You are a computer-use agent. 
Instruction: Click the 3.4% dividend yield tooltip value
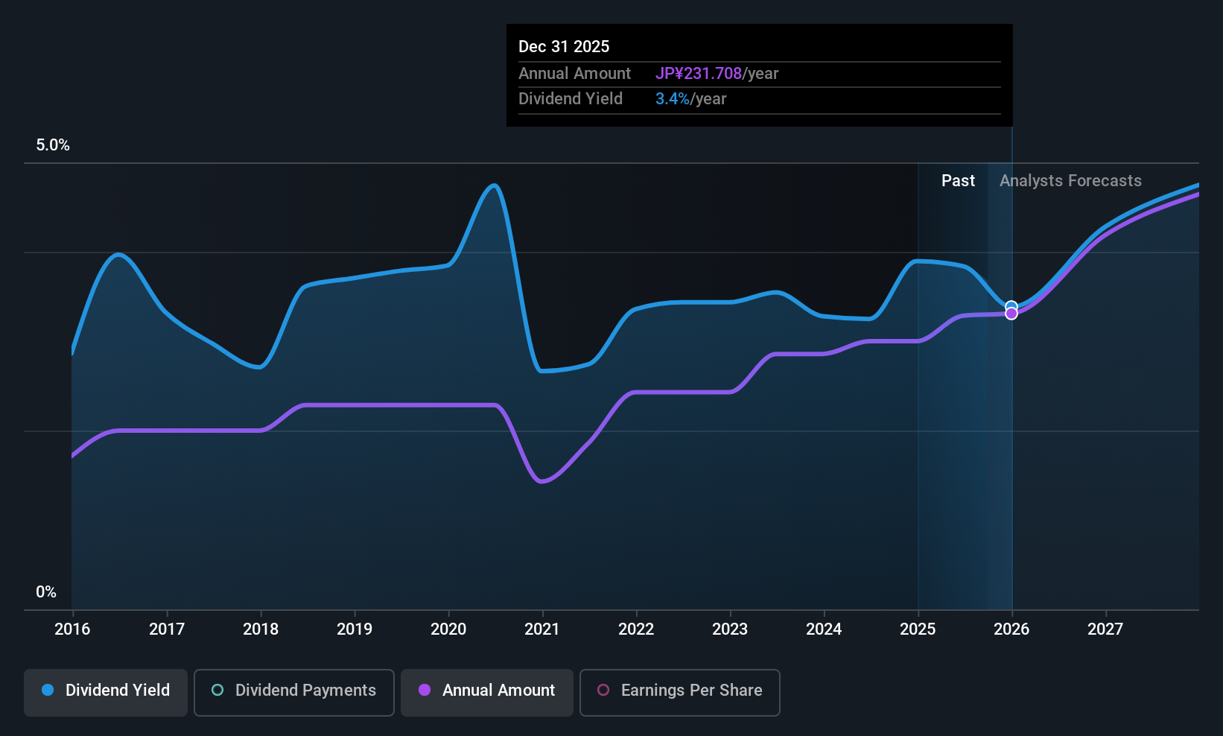click(673, 99)
